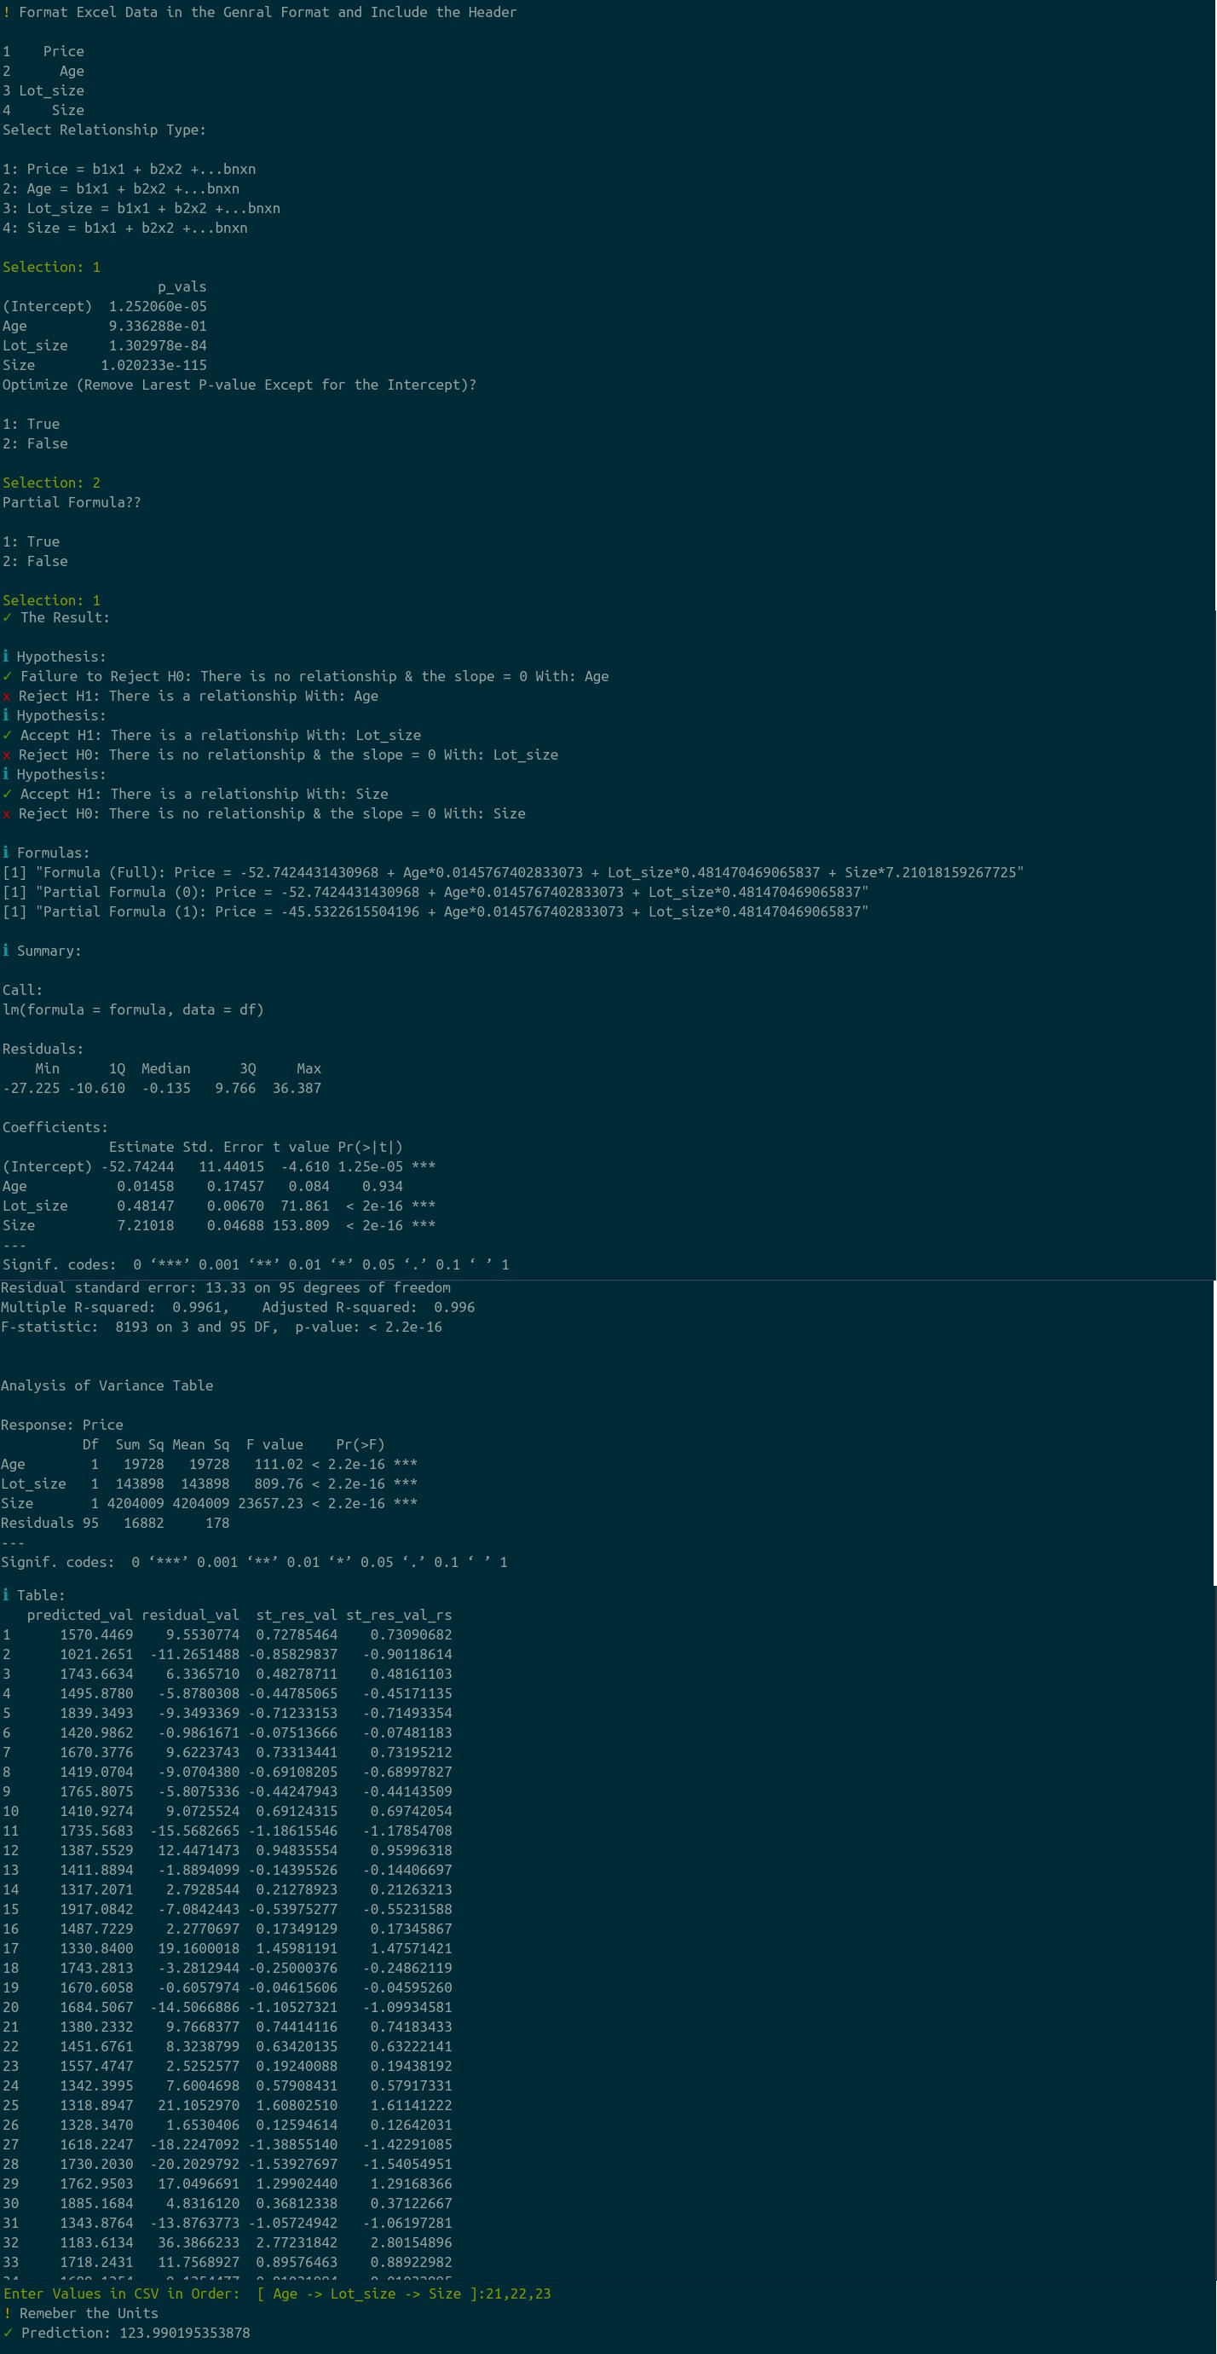Select menu option '1: Price = b1x1 + b2x2 +...bnxn'
This screenshot has width=1217, height=2354.
point(129,169)
